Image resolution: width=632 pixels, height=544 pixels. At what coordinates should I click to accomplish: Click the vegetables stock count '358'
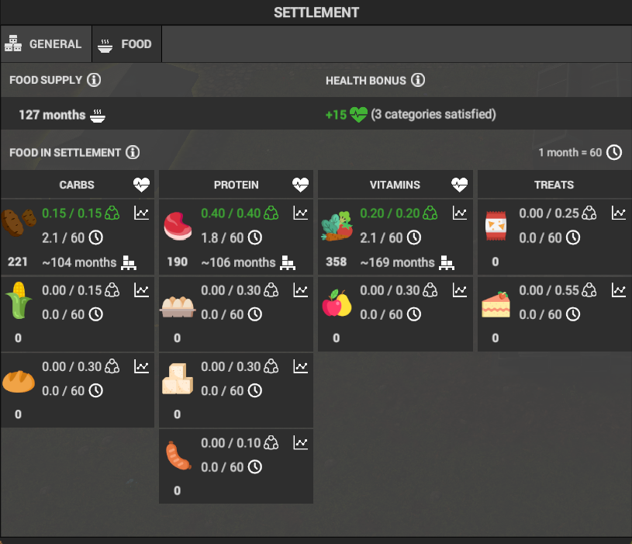(336, 262)
